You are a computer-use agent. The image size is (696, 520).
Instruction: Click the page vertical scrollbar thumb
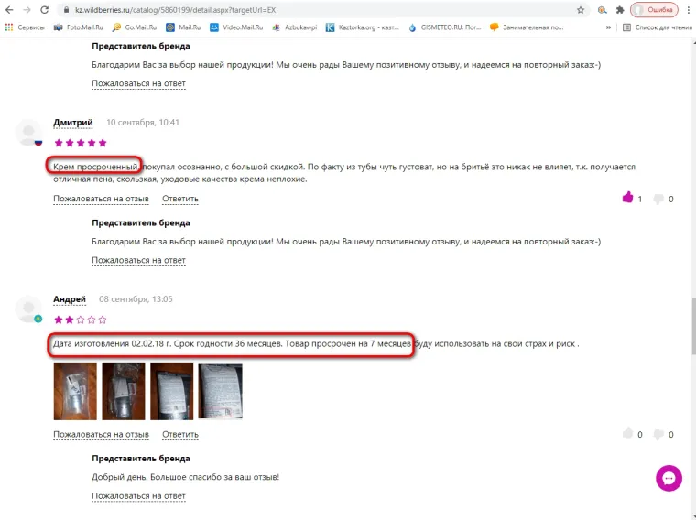693,326
